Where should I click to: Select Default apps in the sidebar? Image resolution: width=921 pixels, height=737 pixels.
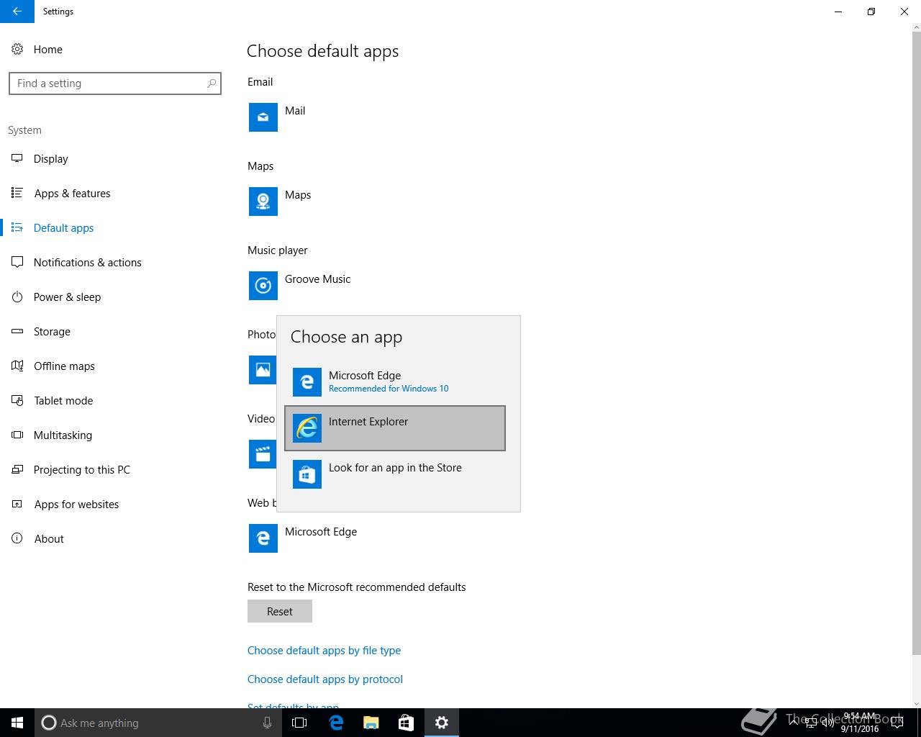[115, 228]
